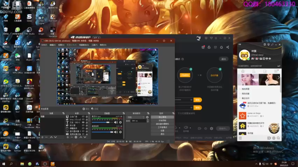The width and height of the screenshot is (298, 167).
Task: Click the padlock icon in Douyu toolbar
Action: pos(209,47)
